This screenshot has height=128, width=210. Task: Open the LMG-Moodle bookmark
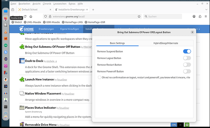pyautogui.click(x=32, y=22)
